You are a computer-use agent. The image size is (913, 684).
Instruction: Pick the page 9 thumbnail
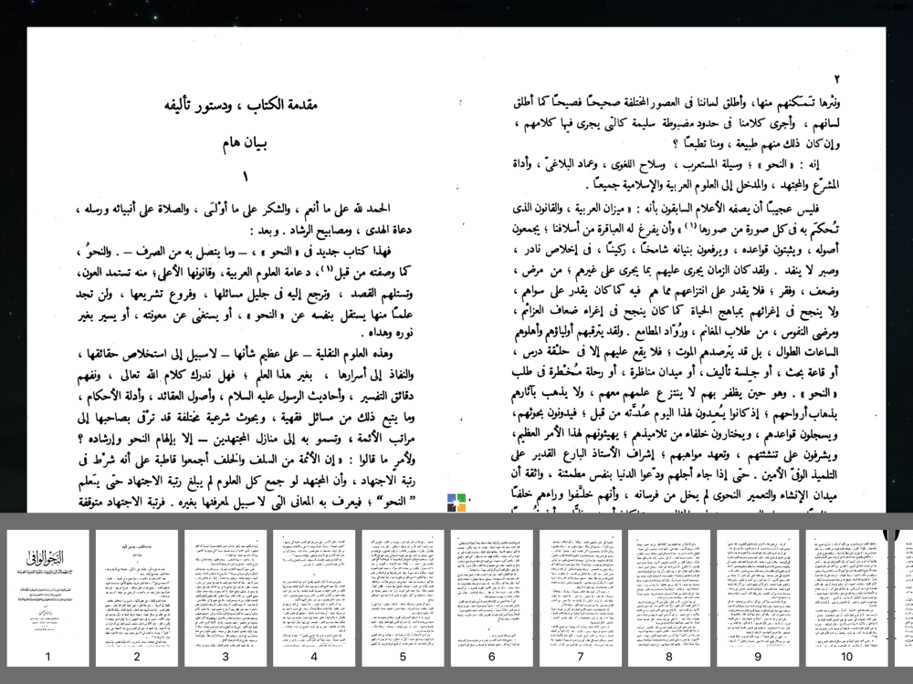click(x=758, y=598)
